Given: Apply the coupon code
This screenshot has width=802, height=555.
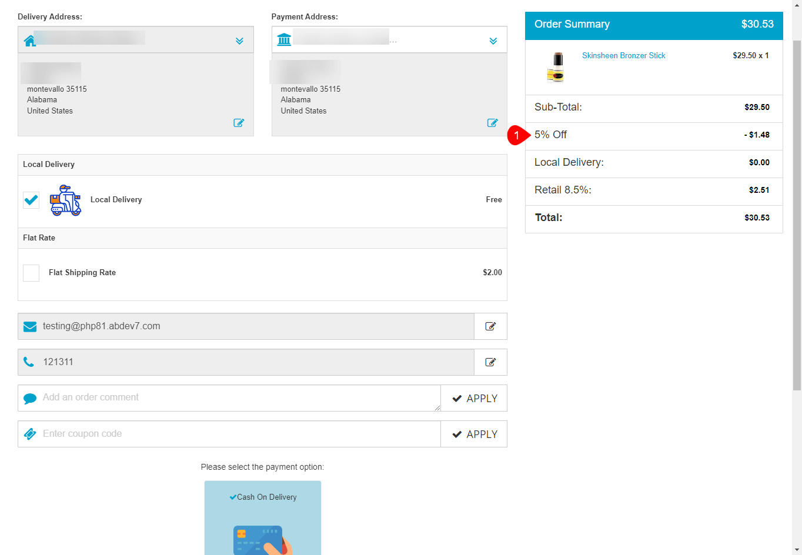Looking at the screenshot, I should pyautogui.click(x=474, y=434).
